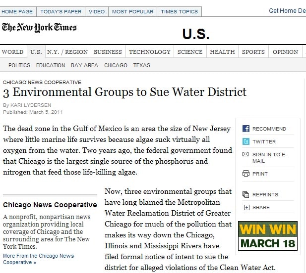Go to the N.Y. / REGION section
This screenshot has width=306, height=273.
tap(67, 52)
